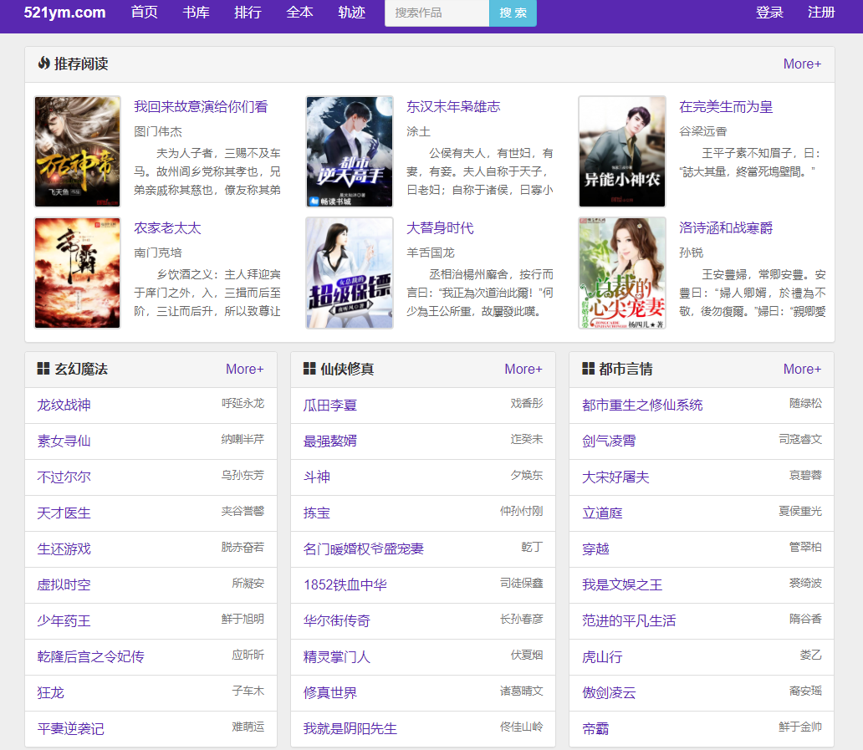Open the novel 穿越
The width and height of the screenshot is (863, 750).
595,548
